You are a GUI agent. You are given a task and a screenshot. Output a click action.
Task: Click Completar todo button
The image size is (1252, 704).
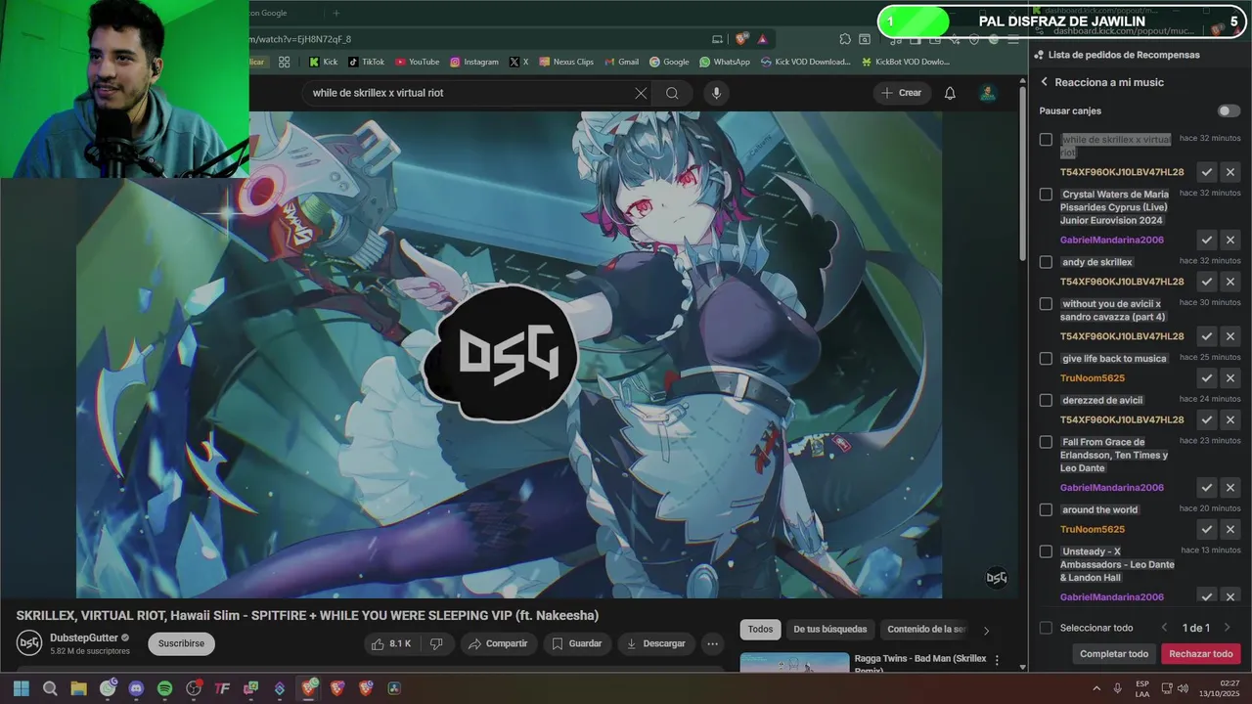pyautogui.click(x=1114, y=653)
